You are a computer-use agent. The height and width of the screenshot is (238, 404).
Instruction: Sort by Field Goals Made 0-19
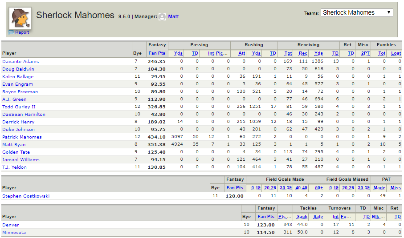click(256, 188)
